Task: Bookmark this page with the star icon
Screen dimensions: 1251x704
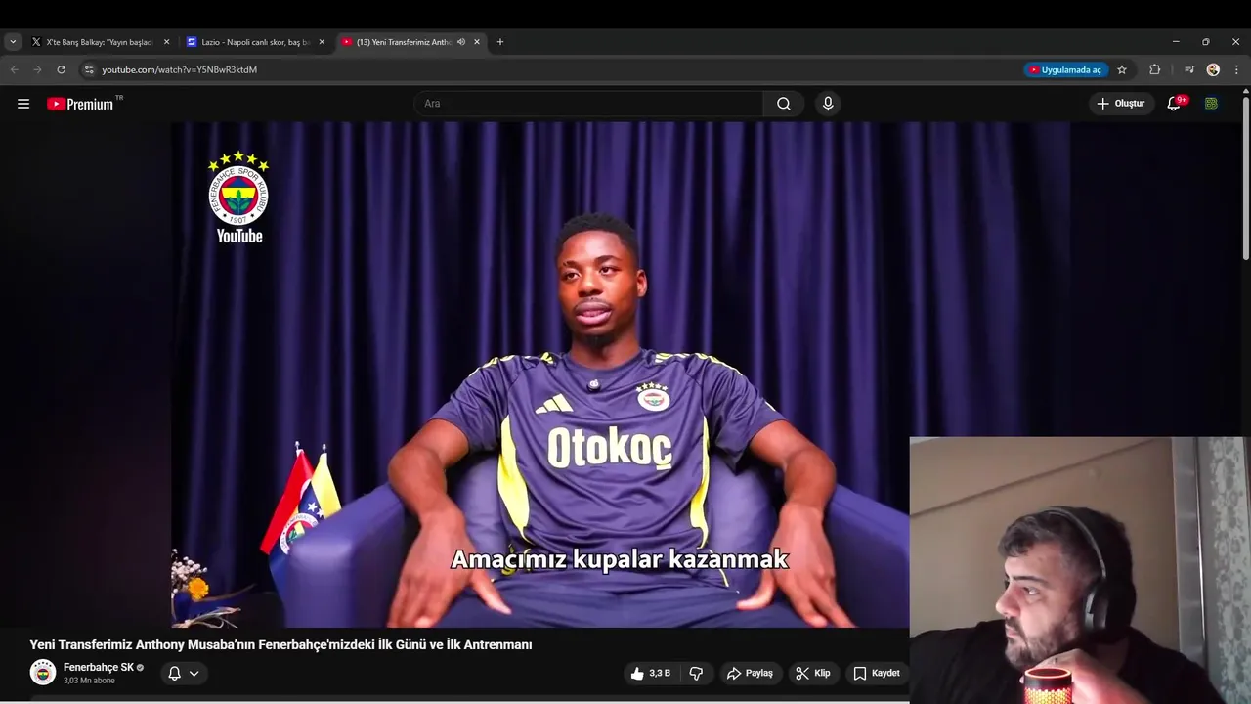Action: coord(1122,69)
